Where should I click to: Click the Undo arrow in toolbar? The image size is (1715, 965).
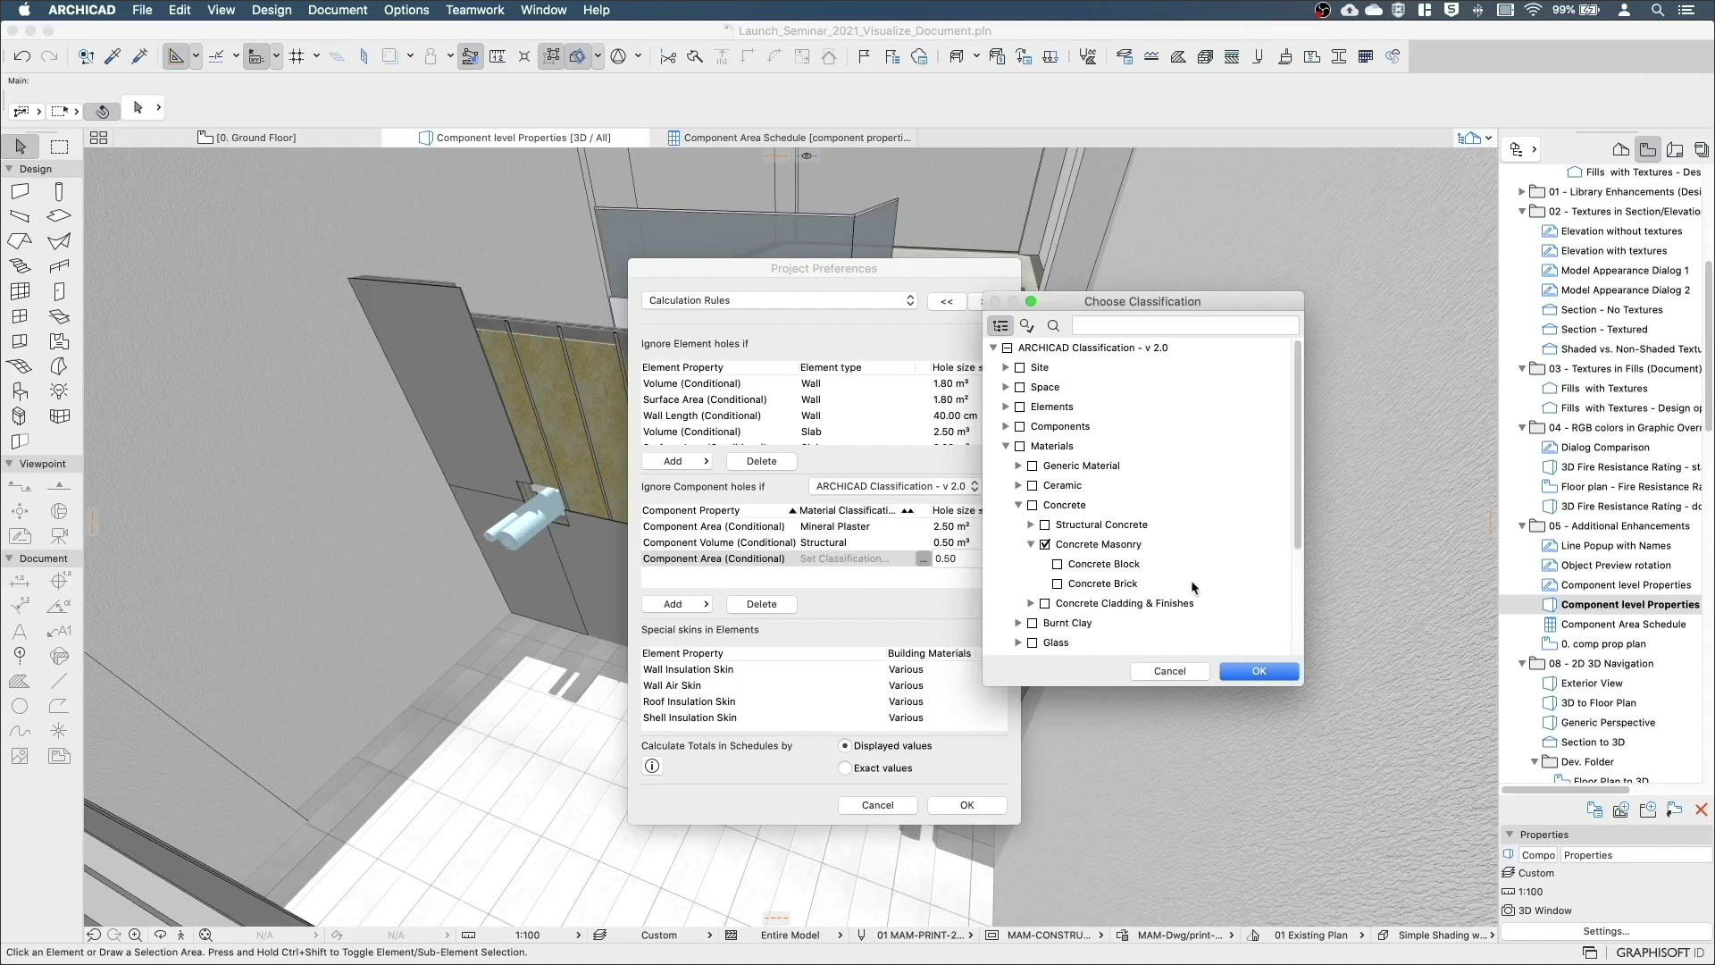tap(22, 56)
